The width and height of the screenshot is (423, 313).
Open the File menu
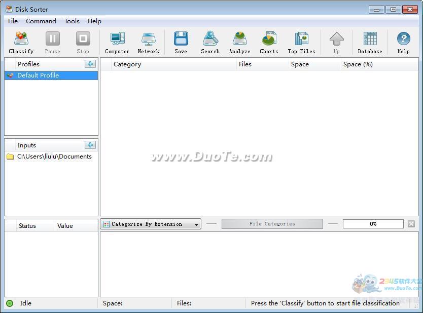click(13, 21)
